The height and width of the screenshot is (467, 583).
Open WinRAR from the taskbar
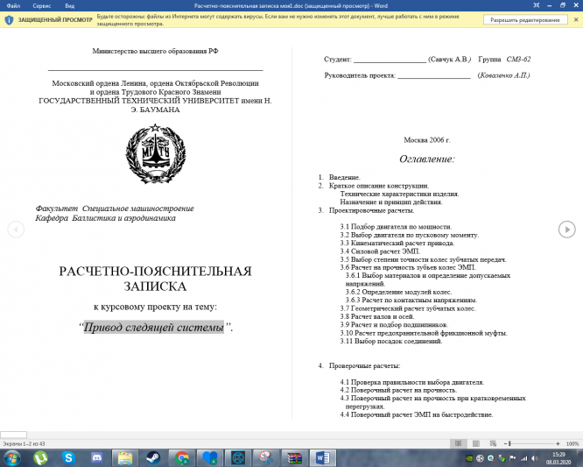tap(294, 457)
